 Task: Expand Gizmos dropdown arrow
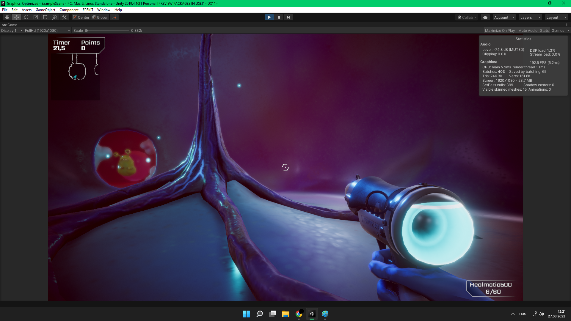[x=568, y=30]
